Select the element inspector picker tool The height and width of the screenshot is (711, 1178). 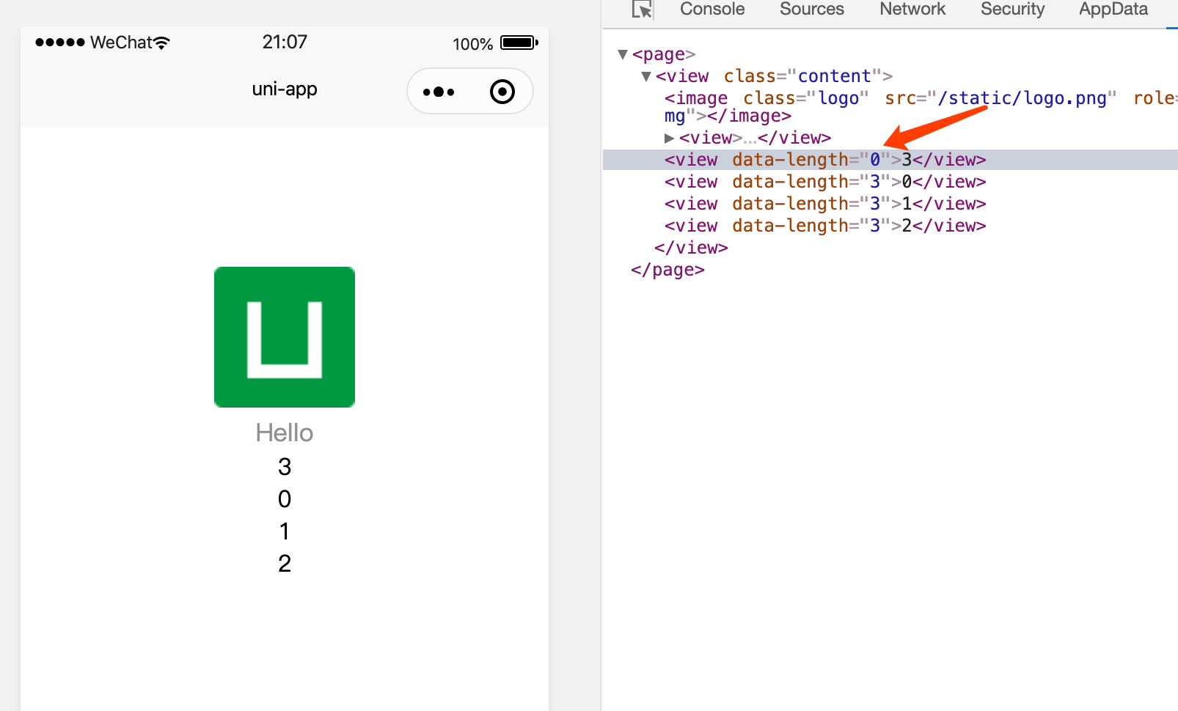click(x=640, y=10)
